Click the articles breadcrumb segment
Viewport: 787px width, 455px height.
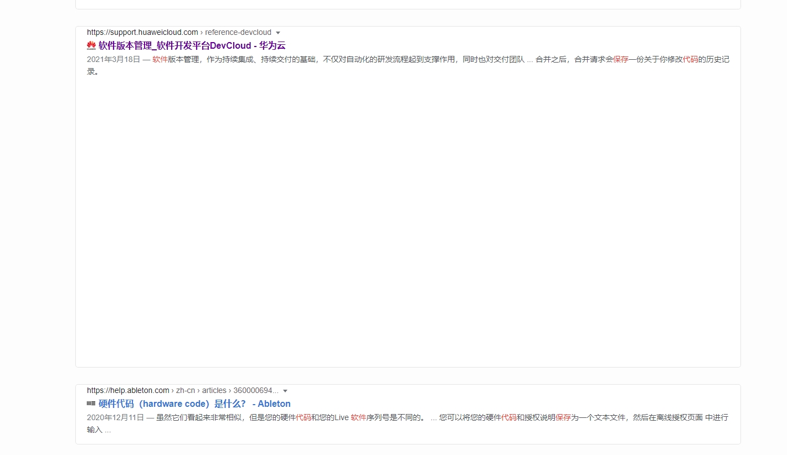point(214,390)
